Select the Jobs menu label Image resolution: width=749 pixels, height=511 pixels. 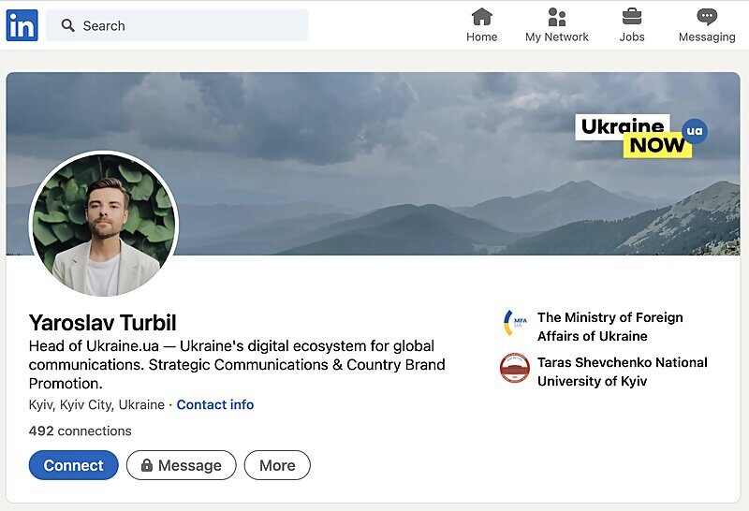click(632, 36)
